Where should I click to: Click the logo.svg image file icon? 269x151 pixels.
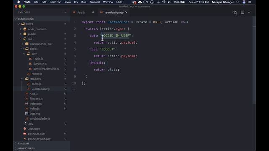26,114
